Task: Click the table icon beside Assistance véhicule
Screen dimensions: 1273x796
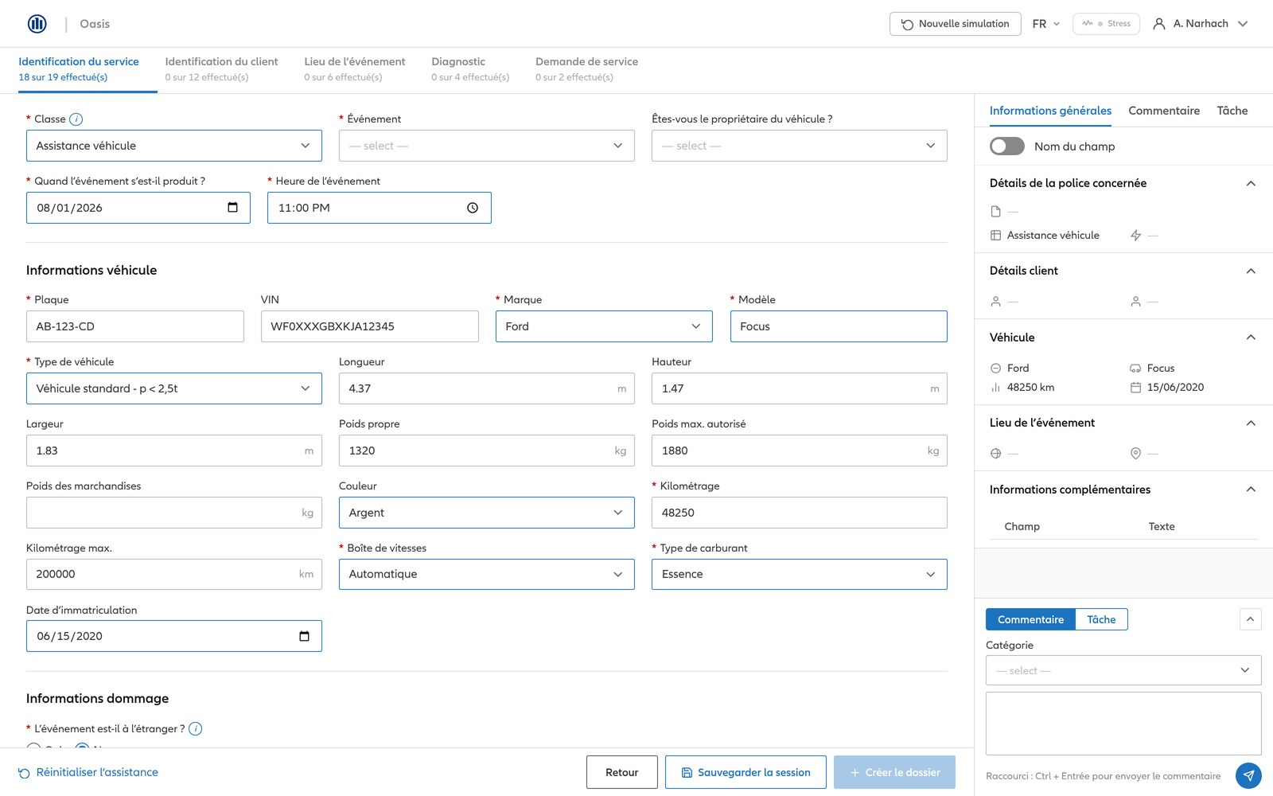Action: (x=995, y=236)
